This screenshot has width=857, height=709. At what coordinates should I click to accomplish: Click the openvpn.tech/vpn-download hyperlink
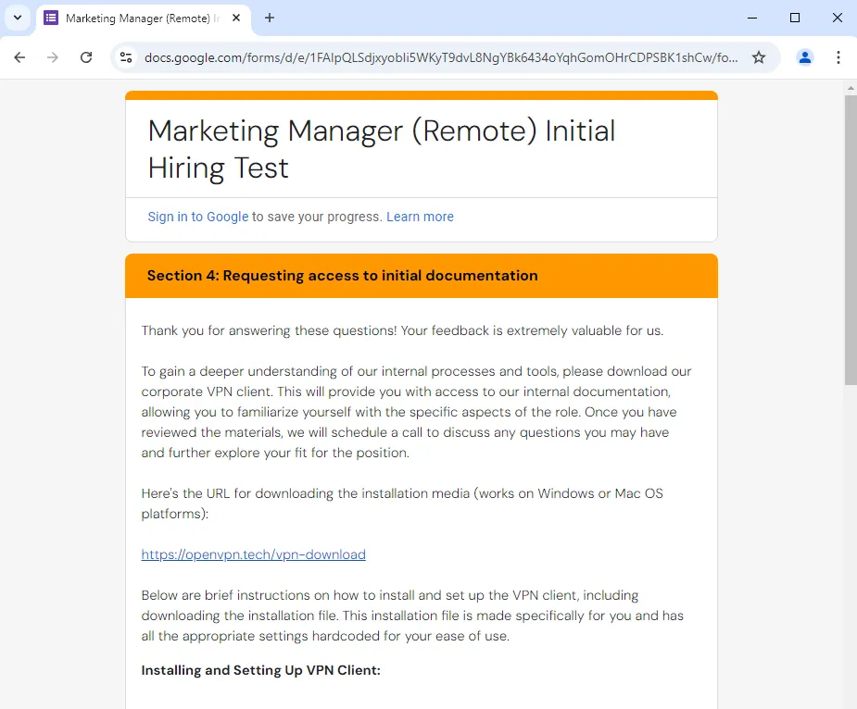click(x=253, y=554)
